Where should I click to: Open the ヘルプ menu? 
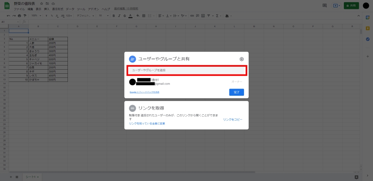(x=106, y=9)
